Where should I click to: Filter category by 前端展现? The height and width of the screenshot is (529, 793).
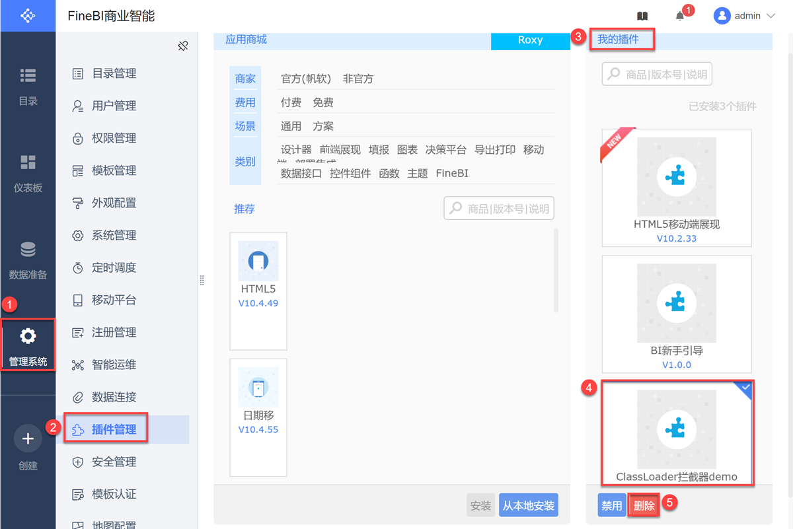click(340, 150)
